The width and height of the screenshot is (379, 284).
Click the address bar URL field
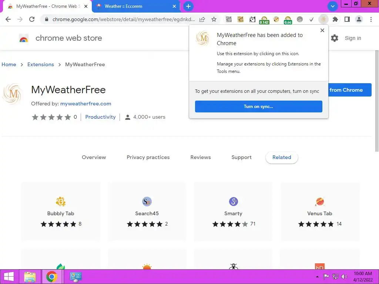pos(123,19)
